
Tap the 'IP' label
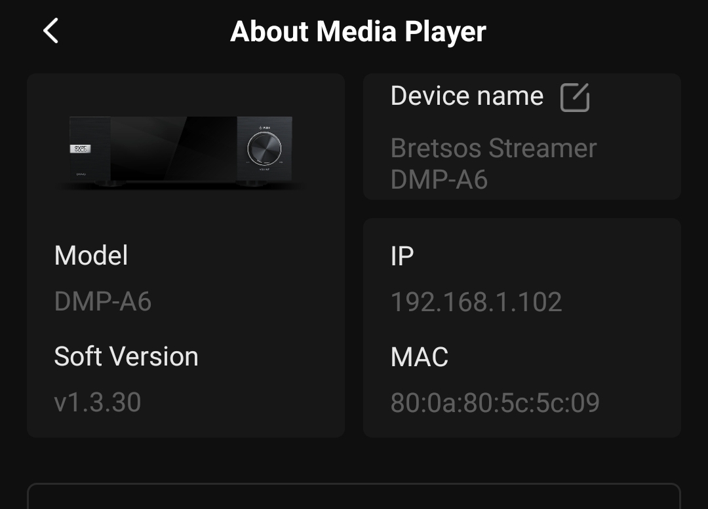pyautogui.click(x=402, y=256)
